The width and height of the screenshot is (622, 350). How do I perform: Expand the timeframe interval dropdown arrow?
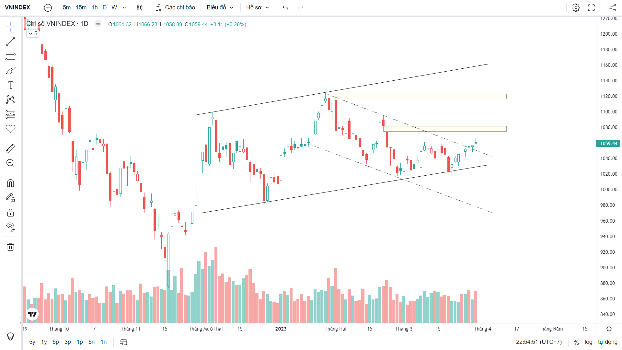click(x=124, y=7)
